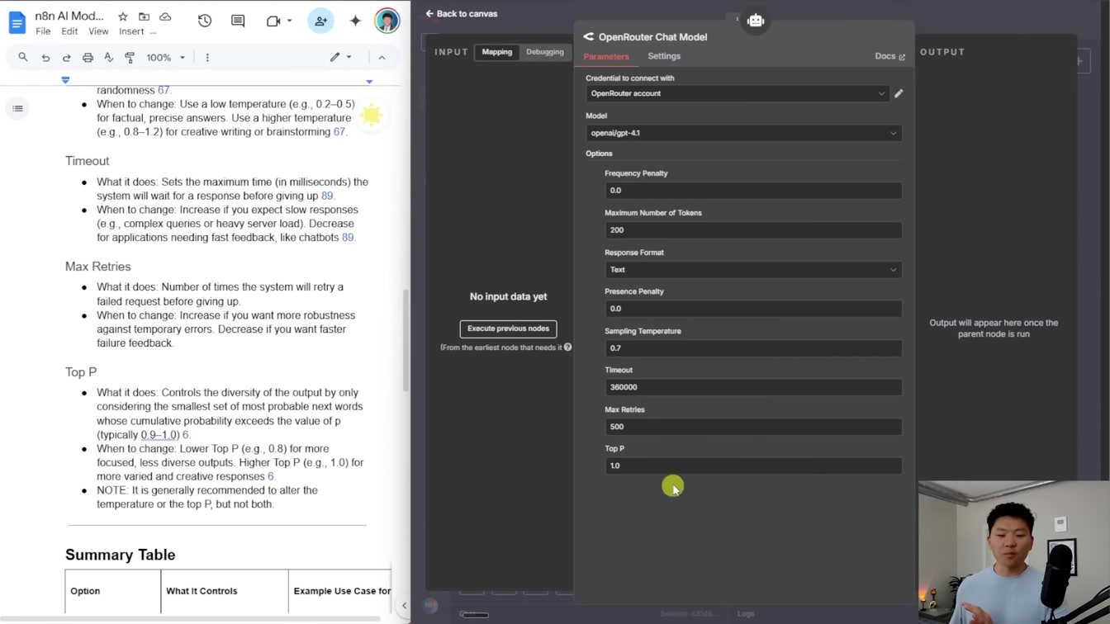Viewport: 1110px width, 624px height.
Task: Check the cloud save status icon
Action: click(x=165, y=17)
